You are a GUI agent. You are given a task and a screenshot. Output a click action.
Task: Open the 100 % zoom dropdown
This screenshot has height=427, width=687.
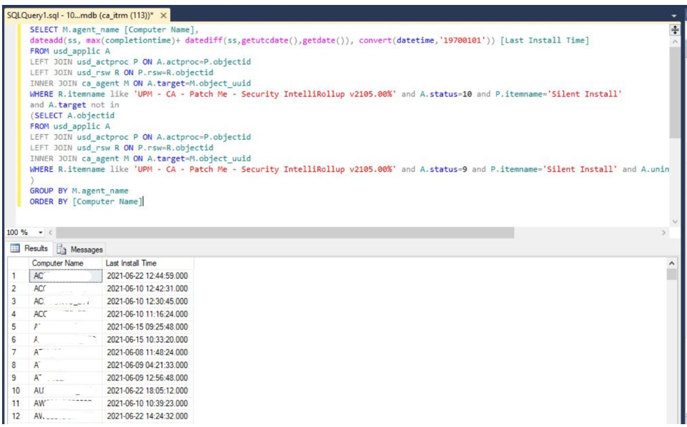[x=40, y=232]
